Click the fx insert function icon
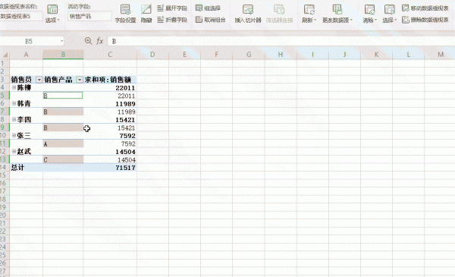455x277 pixels. coord(99,41)
